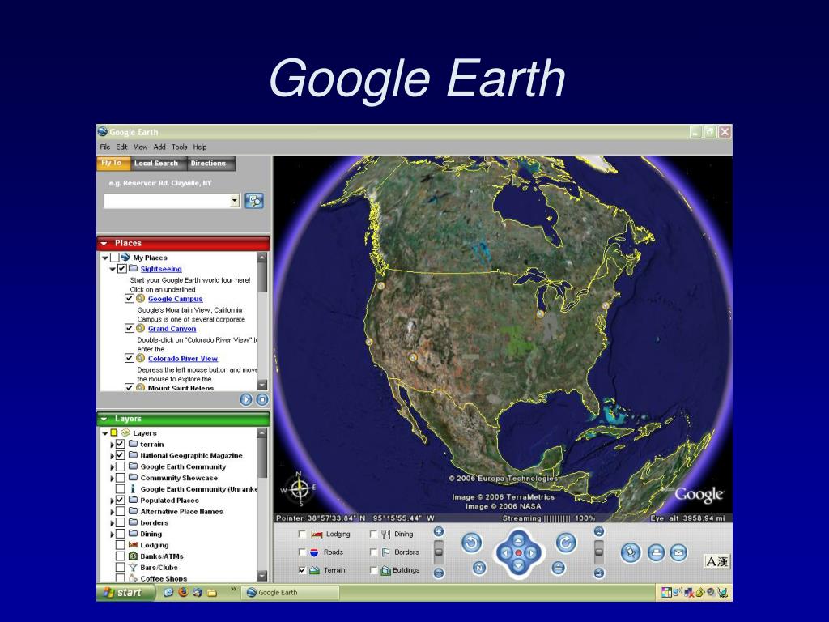
Task: Open the Edit menu
Action: coord(121,147)
